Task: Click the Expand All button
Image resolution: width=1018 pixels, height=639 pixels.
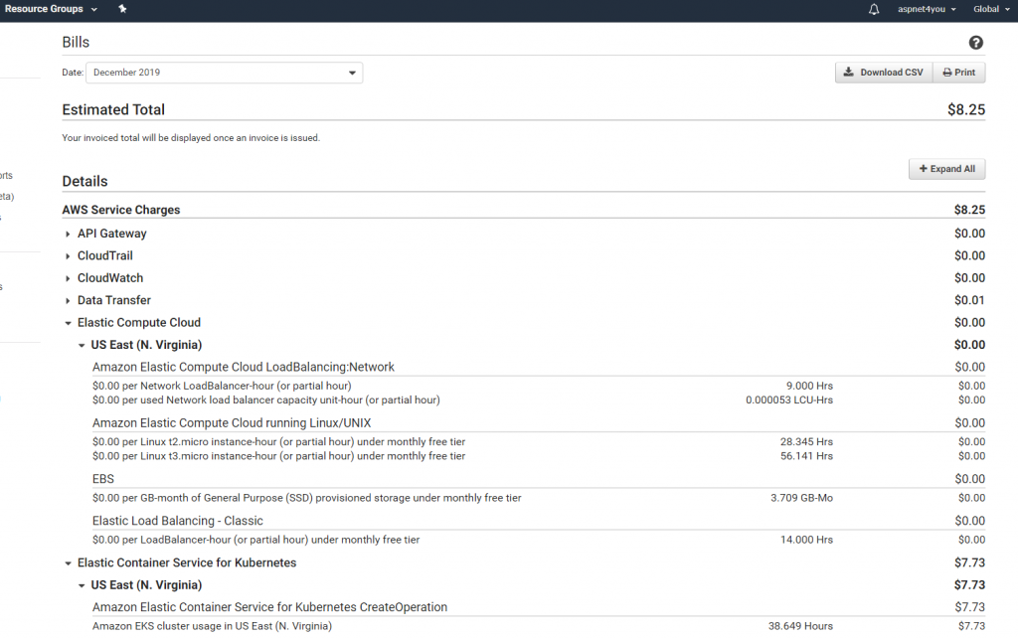Action: pos(946,169)
